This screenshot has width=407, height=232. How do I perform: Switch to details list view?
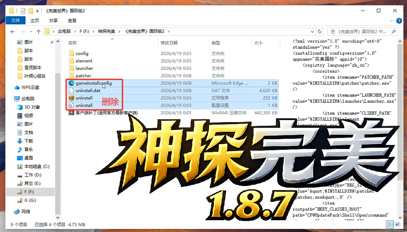click(x=390, y=224)
